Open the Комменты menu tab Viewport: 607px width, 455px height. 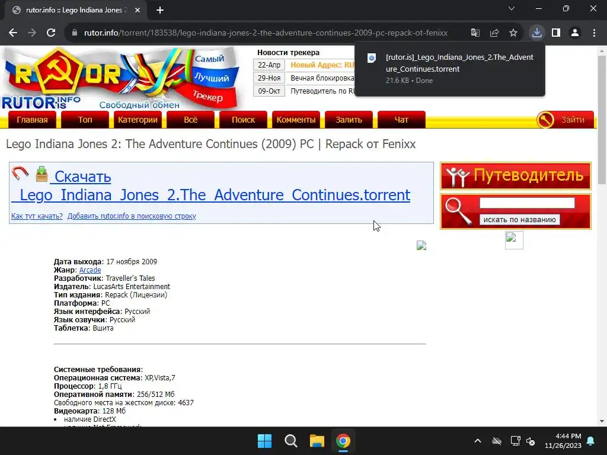pyautogui.click(x=296, y=120)
